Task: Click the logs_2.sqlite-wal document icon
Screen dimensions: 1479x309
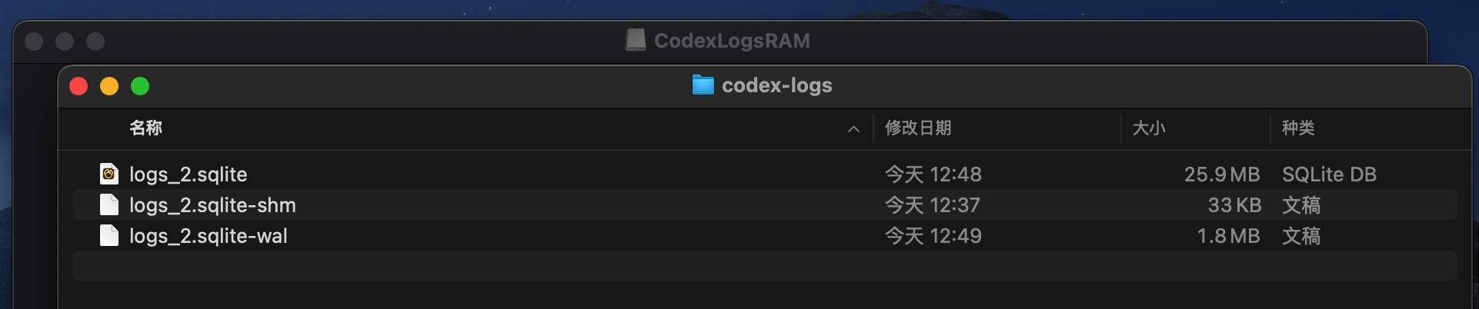Action: (x=109, y=236)
